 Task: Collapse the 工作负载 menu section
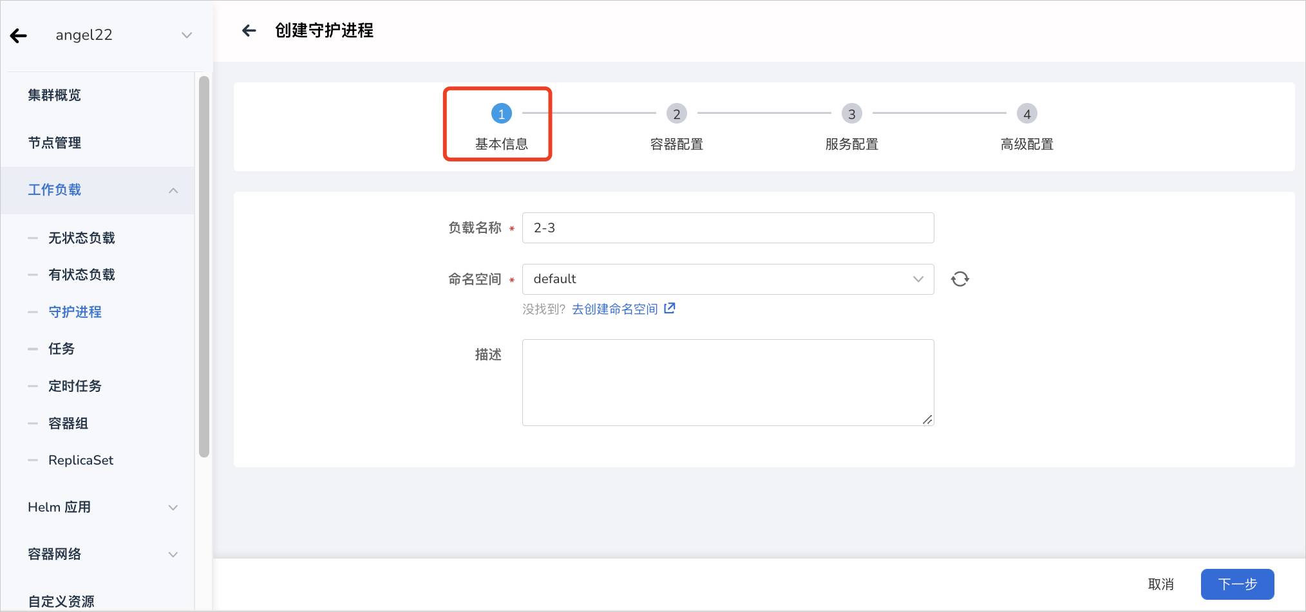click(173, 190)
